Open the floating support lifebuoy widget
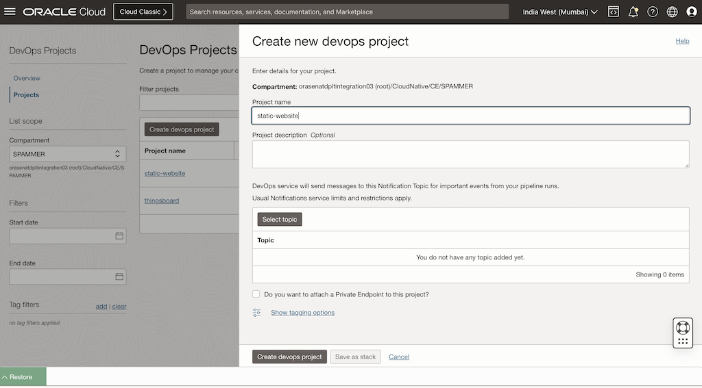Viewport: 702px width, 388px height. pyautogui.click(x=683, y=328)
